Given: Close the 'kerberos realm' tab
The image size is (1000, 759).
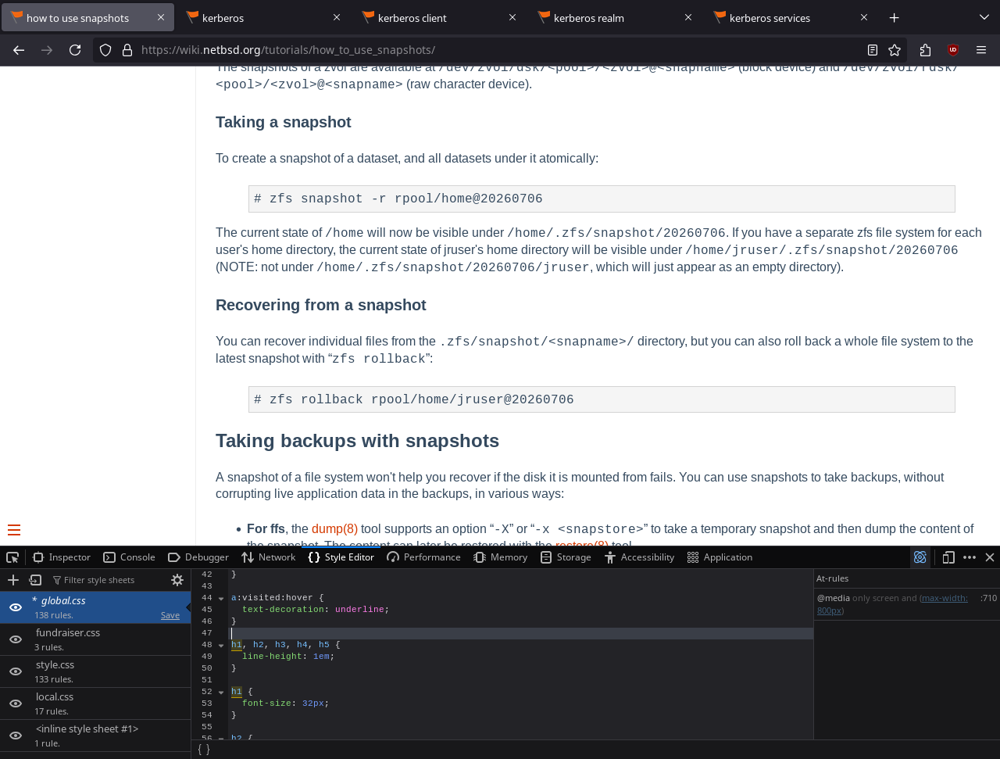Looking at the screenshot, I should 688,17.
